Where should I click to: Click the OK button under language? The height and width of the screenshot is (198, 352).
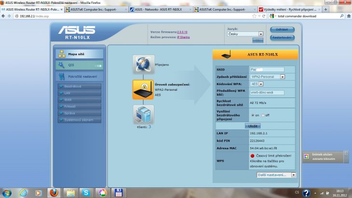(257, 41)
